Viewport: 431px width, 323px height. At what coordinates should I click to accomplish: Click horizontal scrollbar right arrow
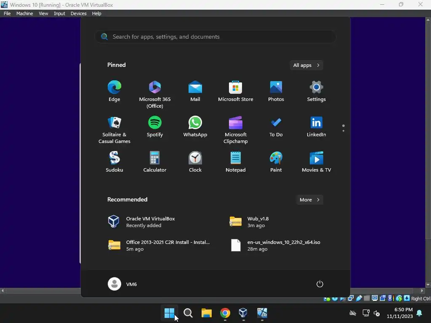422,291
